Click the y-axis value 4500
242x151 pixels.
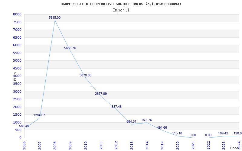tap(17, 69)
